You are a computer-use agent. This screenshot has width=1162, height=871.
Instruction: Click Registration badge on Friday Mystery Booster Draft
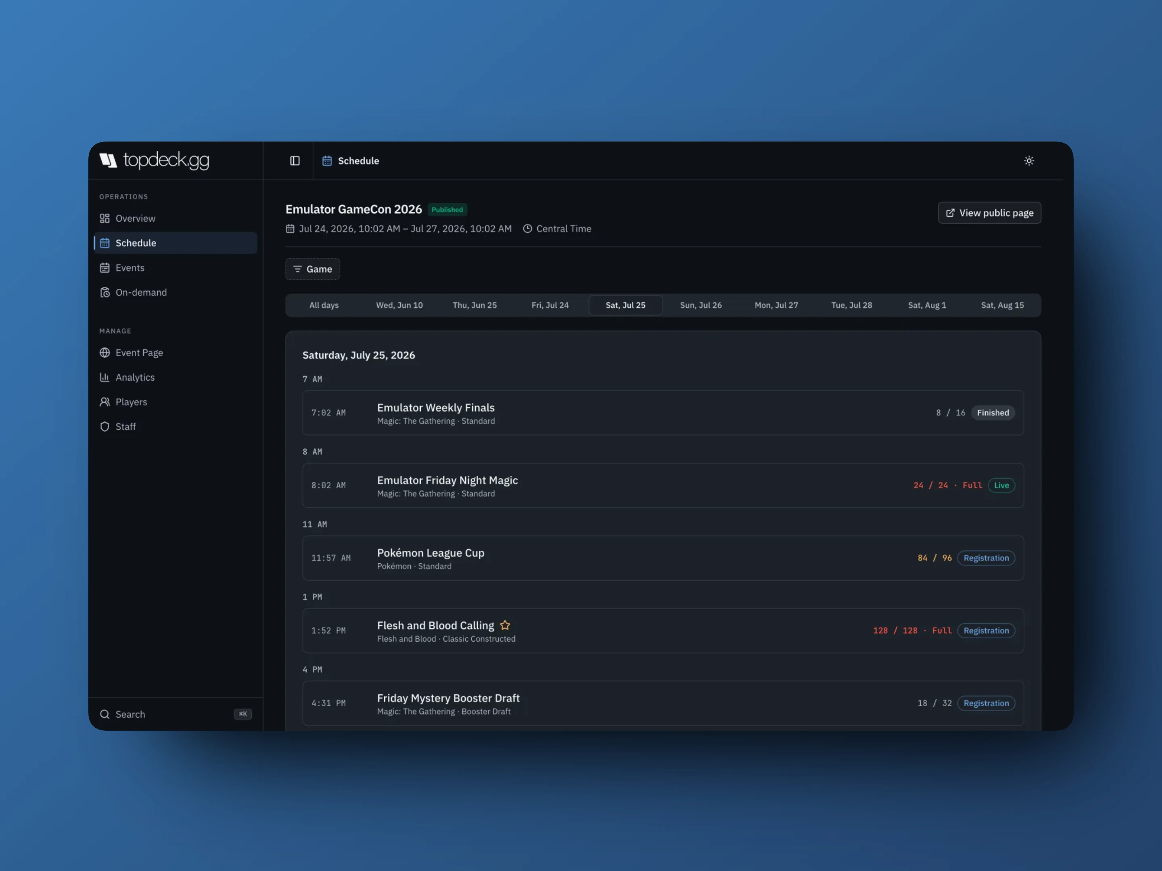tap(986, 703)
